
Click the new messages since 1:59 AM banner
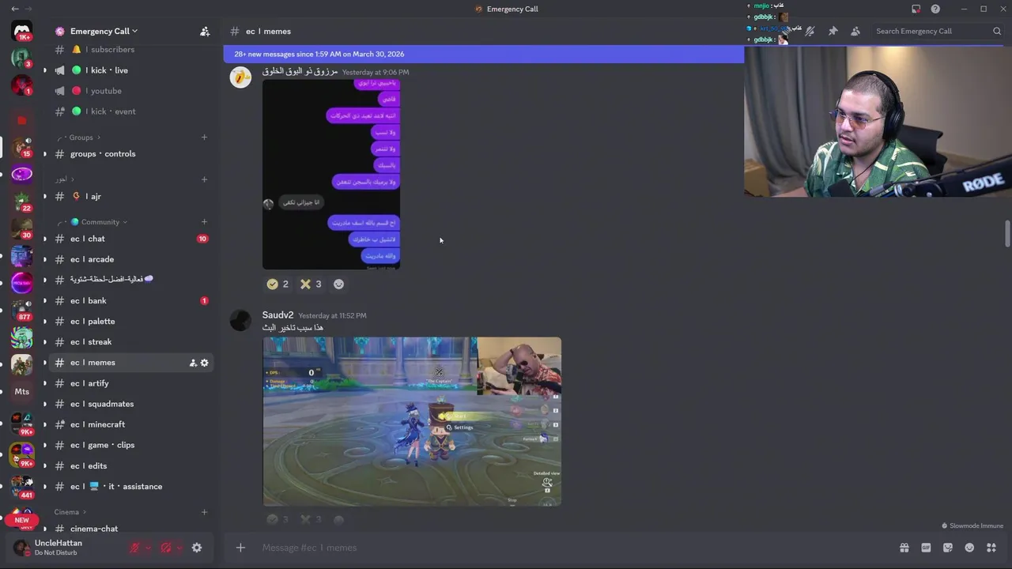pyautogui.click(x=483, y=54)
